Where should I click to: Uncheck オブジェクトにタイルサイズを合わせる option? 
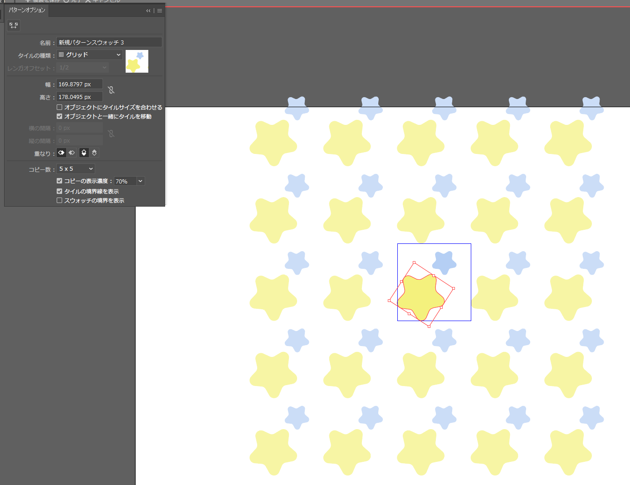pyautogui.click(x=59, y=107)
